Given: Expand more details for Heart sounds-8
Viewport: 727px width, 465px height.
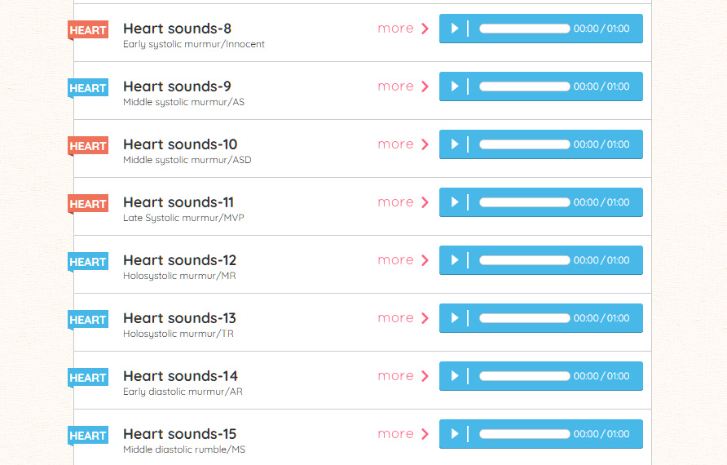Looking at the screenshot, I should click(x=403, y=29).
